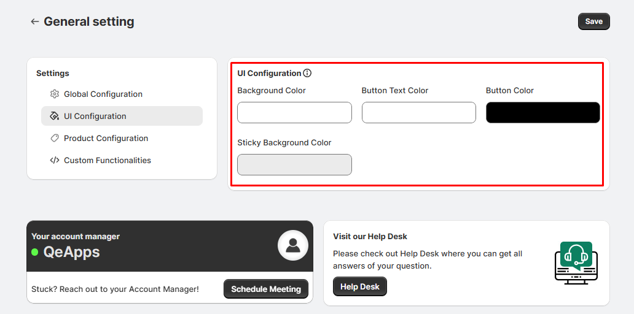
Task: Select the Sticky Background Color field
Action: click(294, 165)
